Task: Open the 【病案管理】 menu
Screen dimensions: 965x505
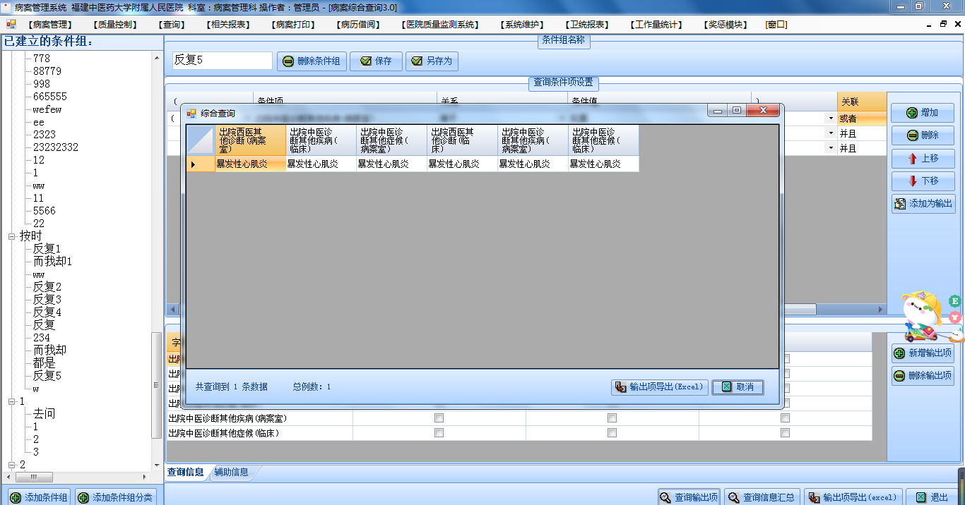Action: pos(50,25)
